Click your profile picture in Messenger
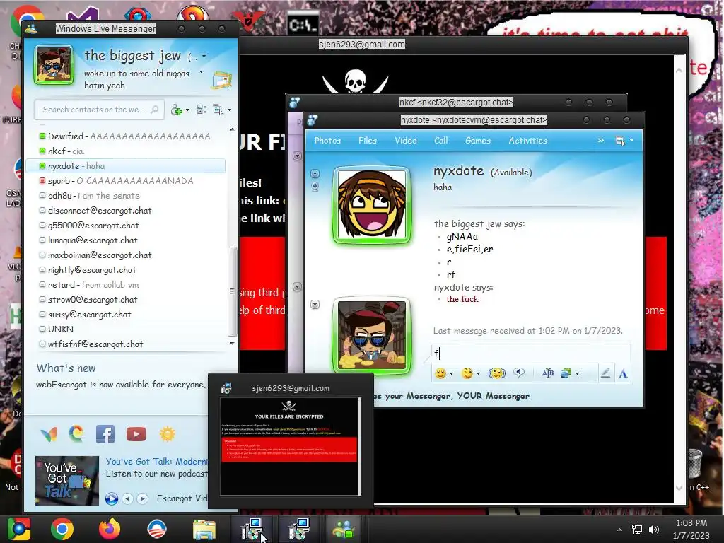This screenshot has height=543, width=724. 54,65
